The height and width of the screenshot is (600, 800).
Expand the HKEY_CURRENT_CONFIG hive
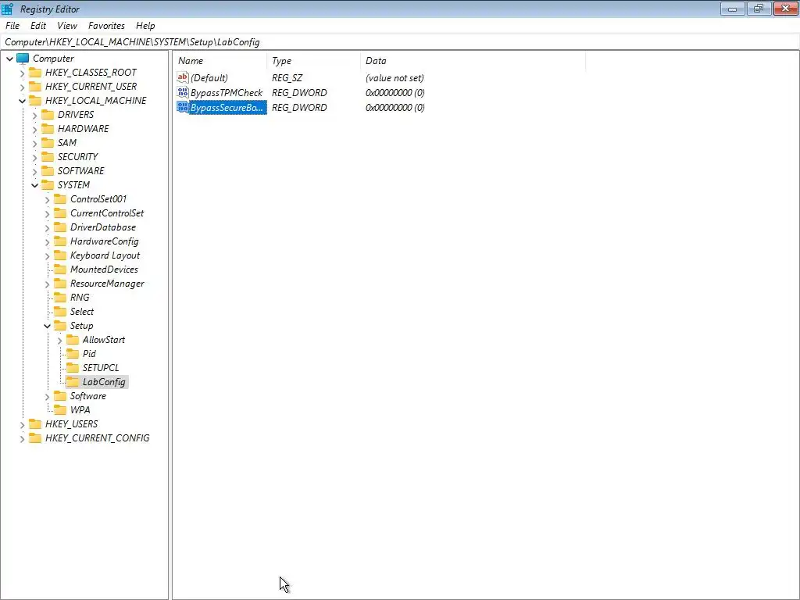coord(22,438)
